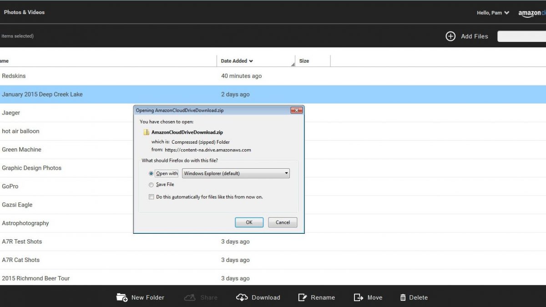The image size is (546, 307).
Task: Open the Photos & Videos tab
Action: click(x=24, y=12)
